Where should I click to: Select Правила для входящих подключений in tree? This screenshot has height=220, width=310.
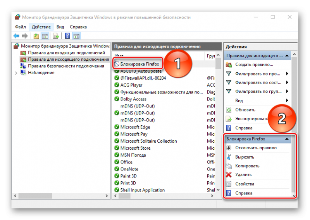(x=66, y=53)
